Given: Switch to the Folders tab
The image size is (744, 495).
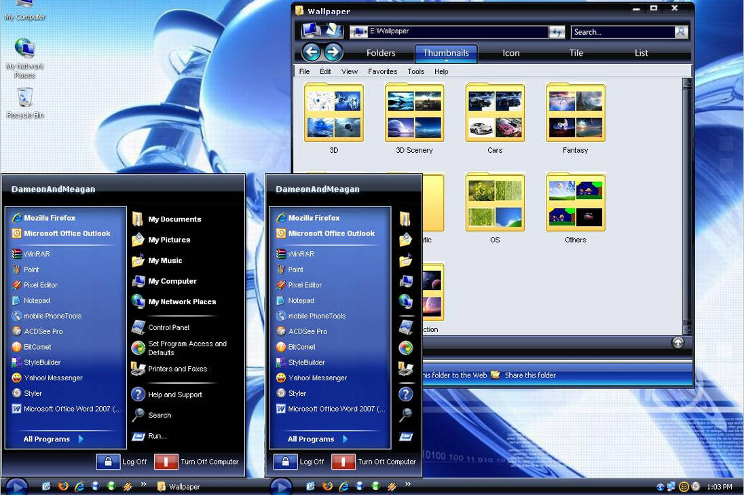Looking at the screenshot, I should coord(381,53).
